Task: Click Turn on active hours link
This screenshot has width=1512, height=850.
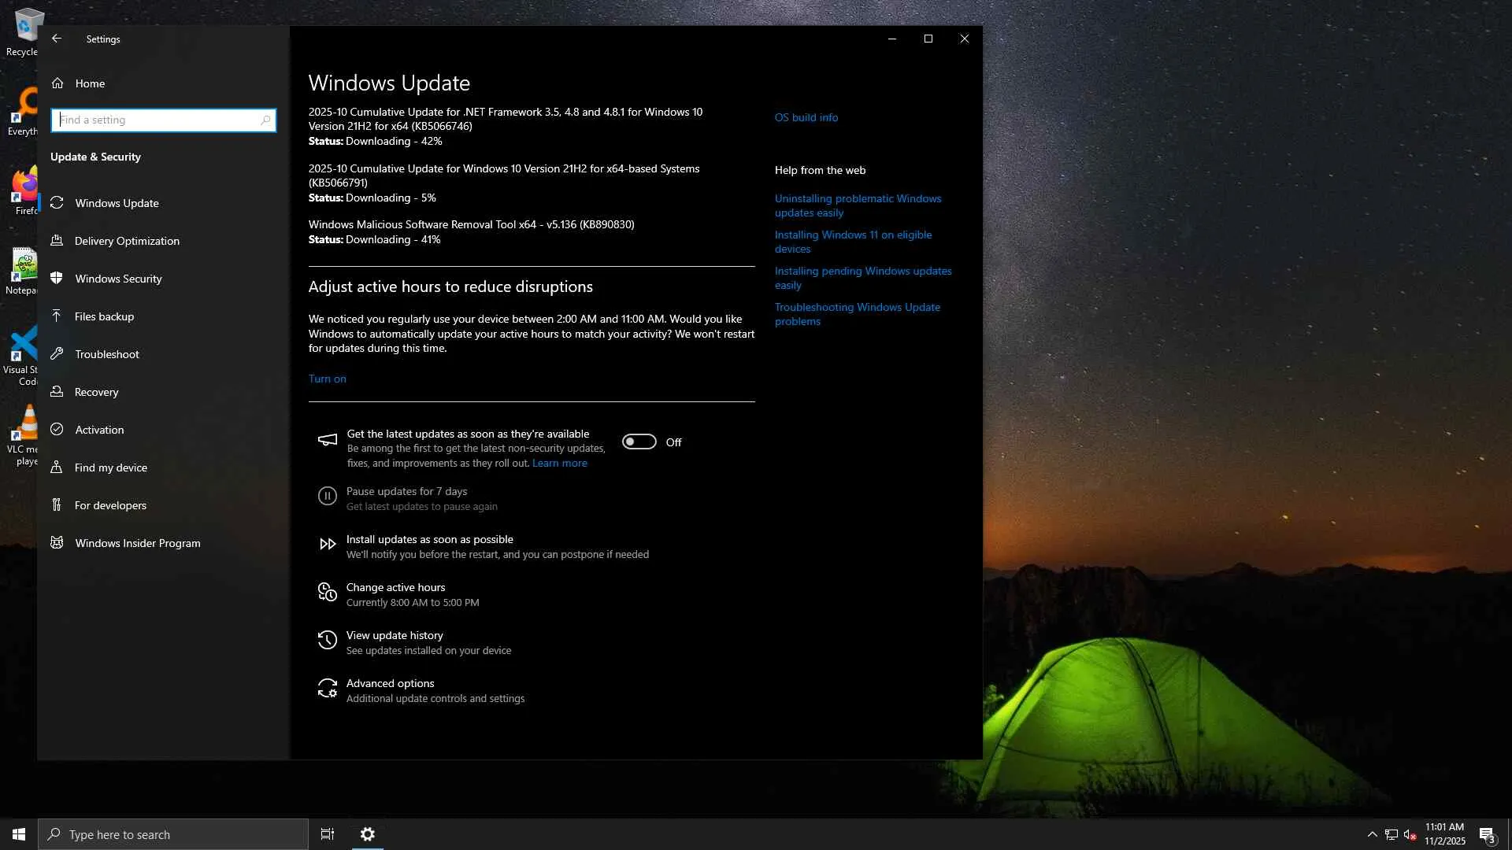Action: coord(327,379)
